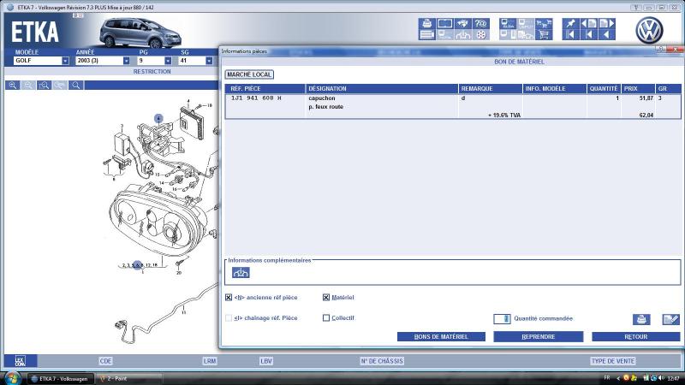This screenshot has height=385, width=685.
Task: Click the 'capuchon' designation text
Action: click(x=322, y=98)
